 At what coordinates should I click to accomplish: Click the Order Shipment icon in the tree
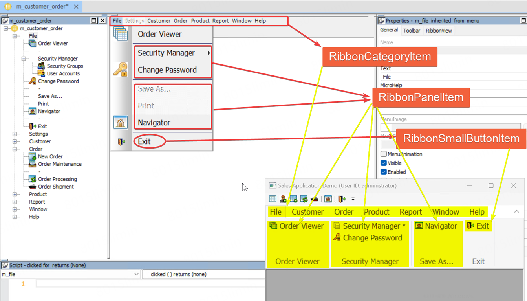[x=33, y=187]
